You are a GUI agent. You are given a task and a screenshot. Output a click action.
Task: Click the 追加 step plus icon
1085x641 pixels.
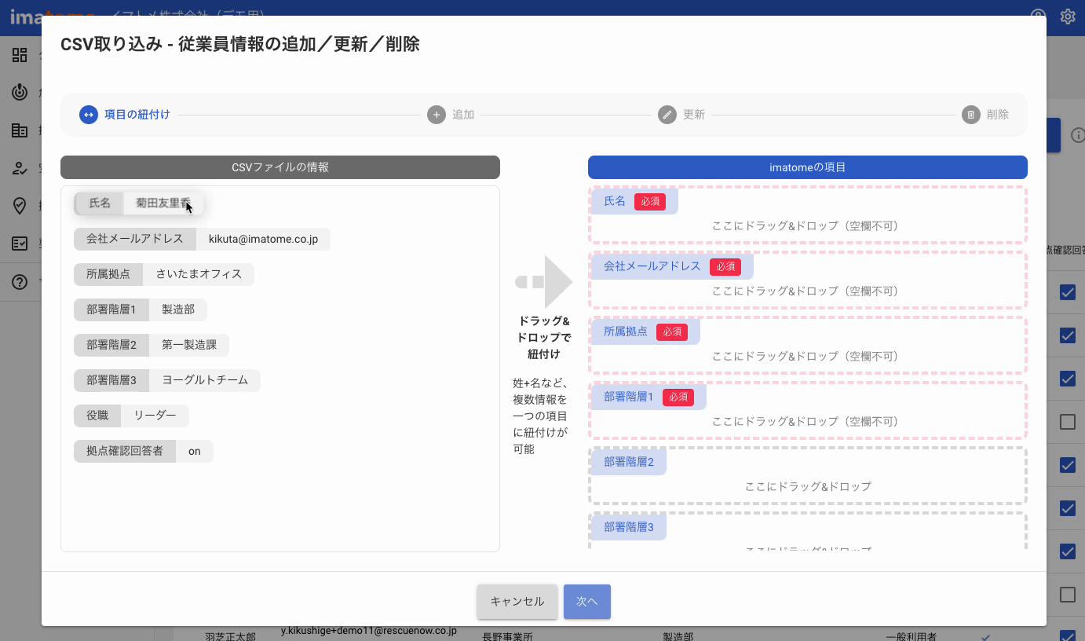[x=437, y=115]
